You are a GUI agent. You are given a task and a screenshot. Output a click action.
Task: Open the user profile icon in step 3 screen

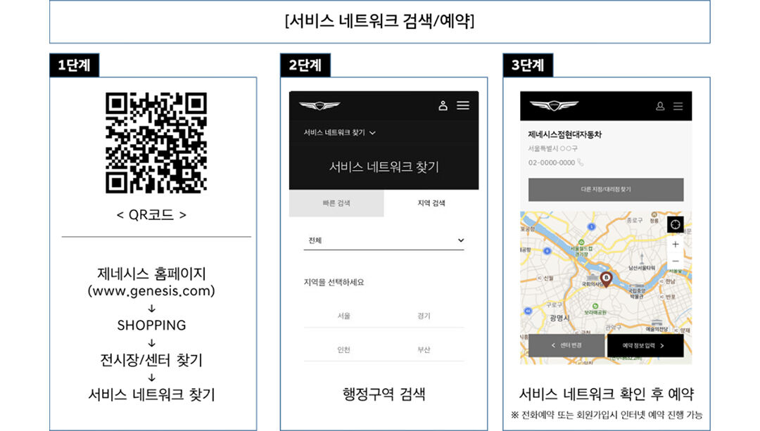click(659, 106)
